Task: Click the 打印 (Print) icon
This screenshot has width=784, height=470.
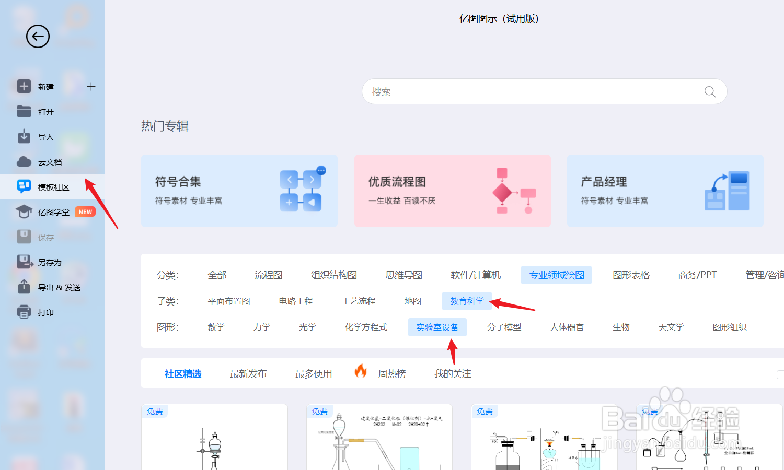Action: (24, 312)
